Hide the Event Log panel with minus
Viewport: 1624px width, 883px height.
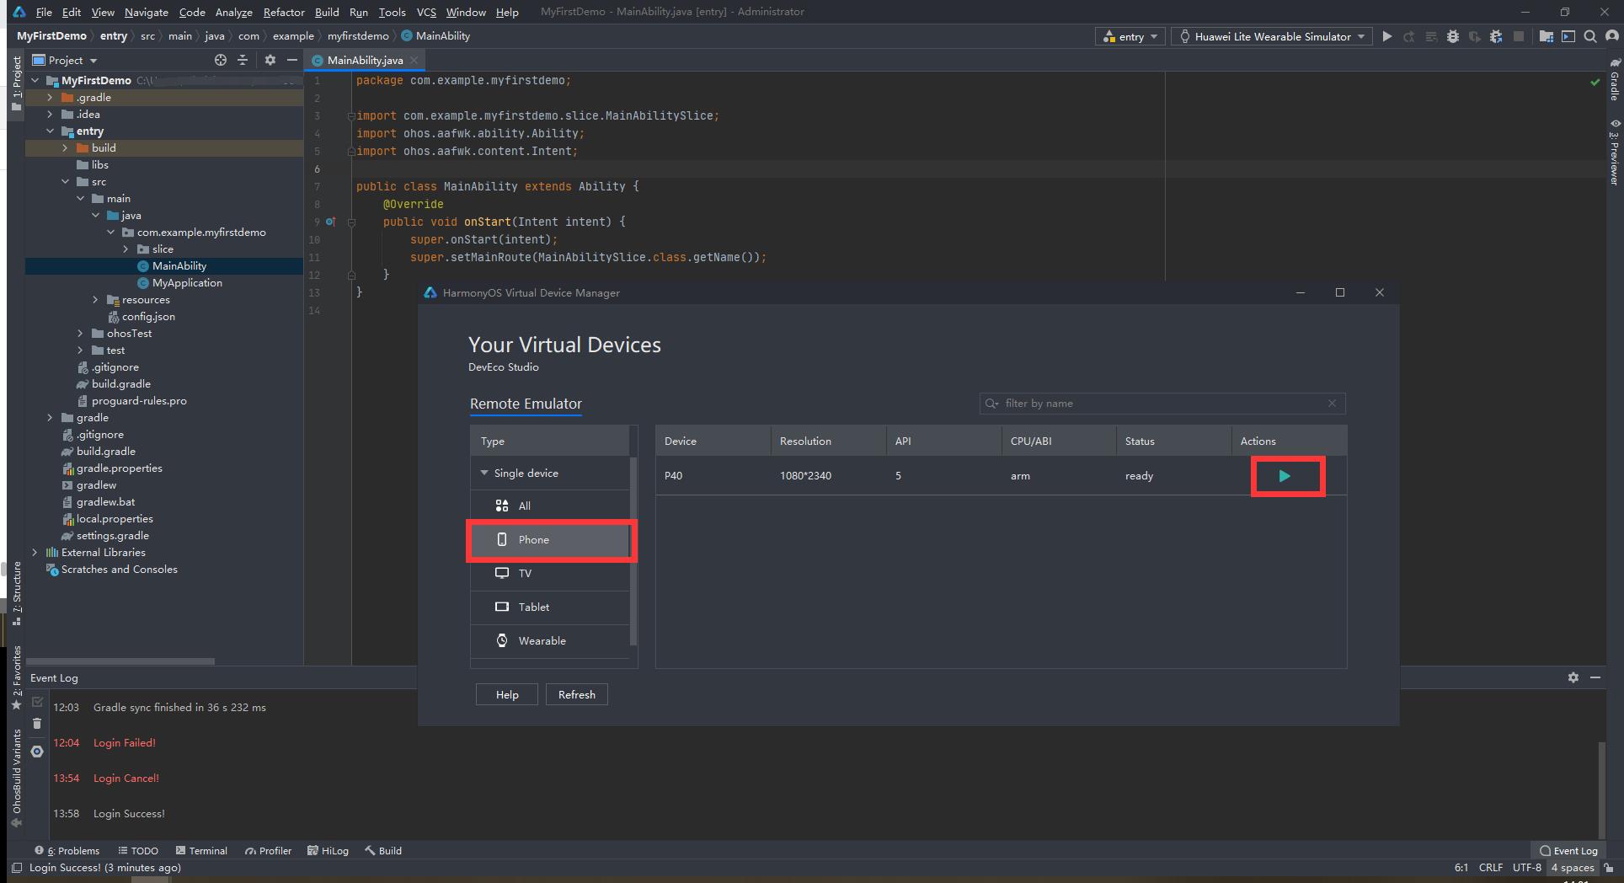point(1595,677)
